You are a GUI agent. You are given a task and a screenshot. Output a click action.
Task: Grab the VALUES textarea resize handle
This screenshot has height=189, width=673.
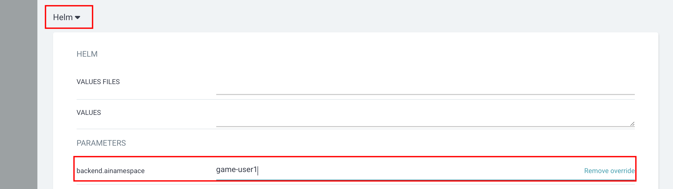[632, 124]
